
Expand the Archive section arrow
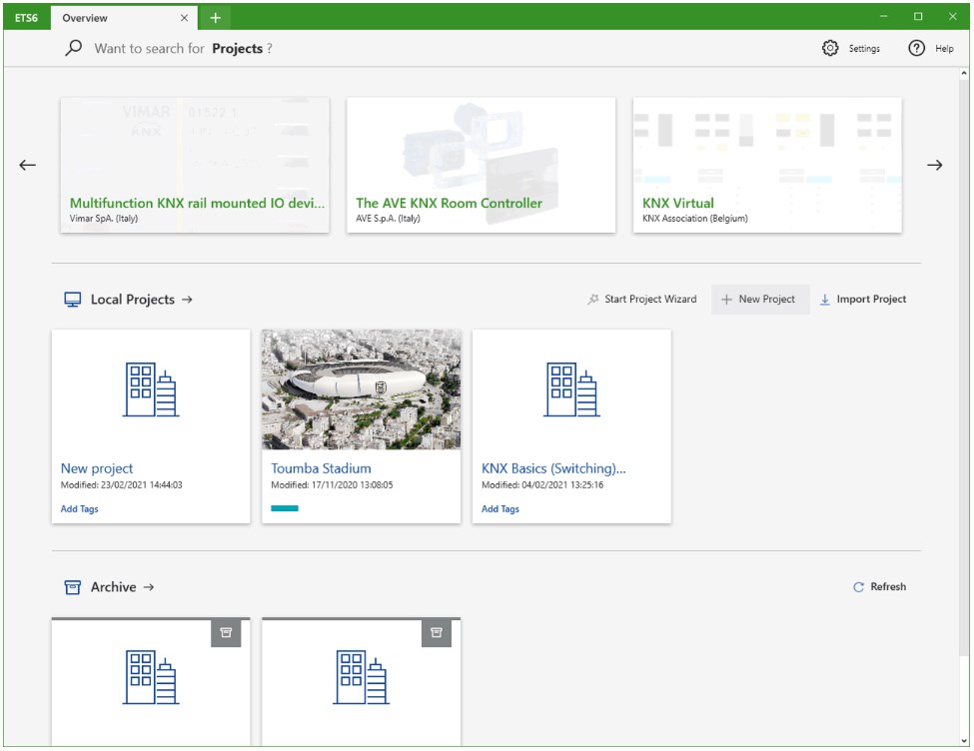(x=149, y=587)
